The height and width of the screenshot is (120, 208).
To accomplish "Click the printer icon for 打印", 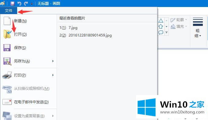I will (7, 75).
